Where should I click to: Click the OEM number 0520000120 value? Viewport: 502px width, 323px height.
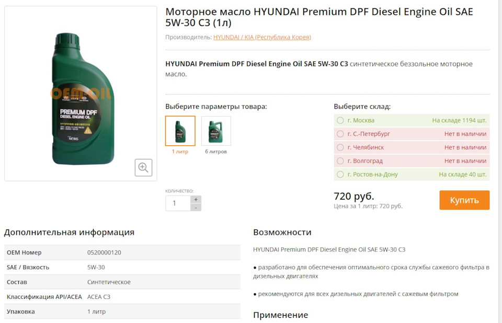coord(104,252)
